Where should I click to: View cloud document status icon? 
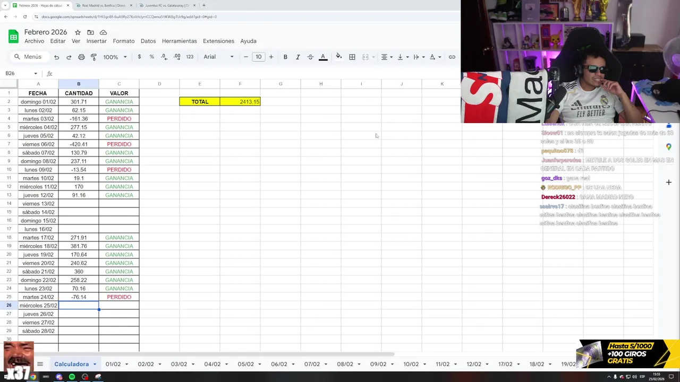tap(103, 32)
